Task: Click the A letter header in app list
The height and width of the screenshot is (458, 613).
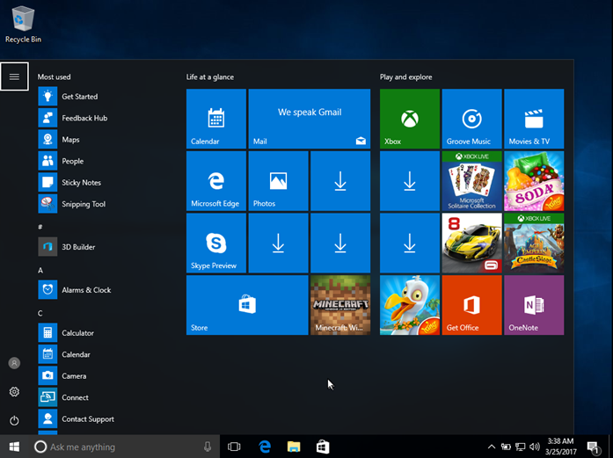Action: (40, 271)
